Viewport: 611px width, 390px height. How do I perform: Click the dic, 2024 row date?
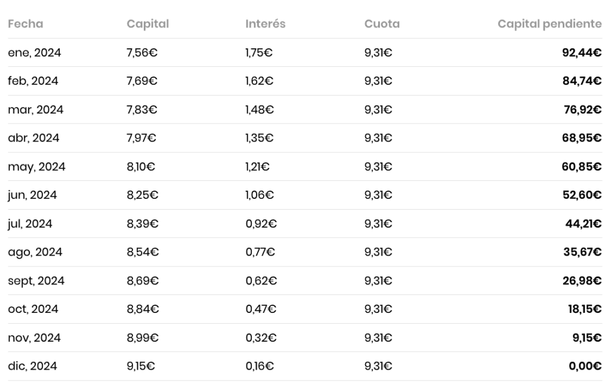pos(32,366)
